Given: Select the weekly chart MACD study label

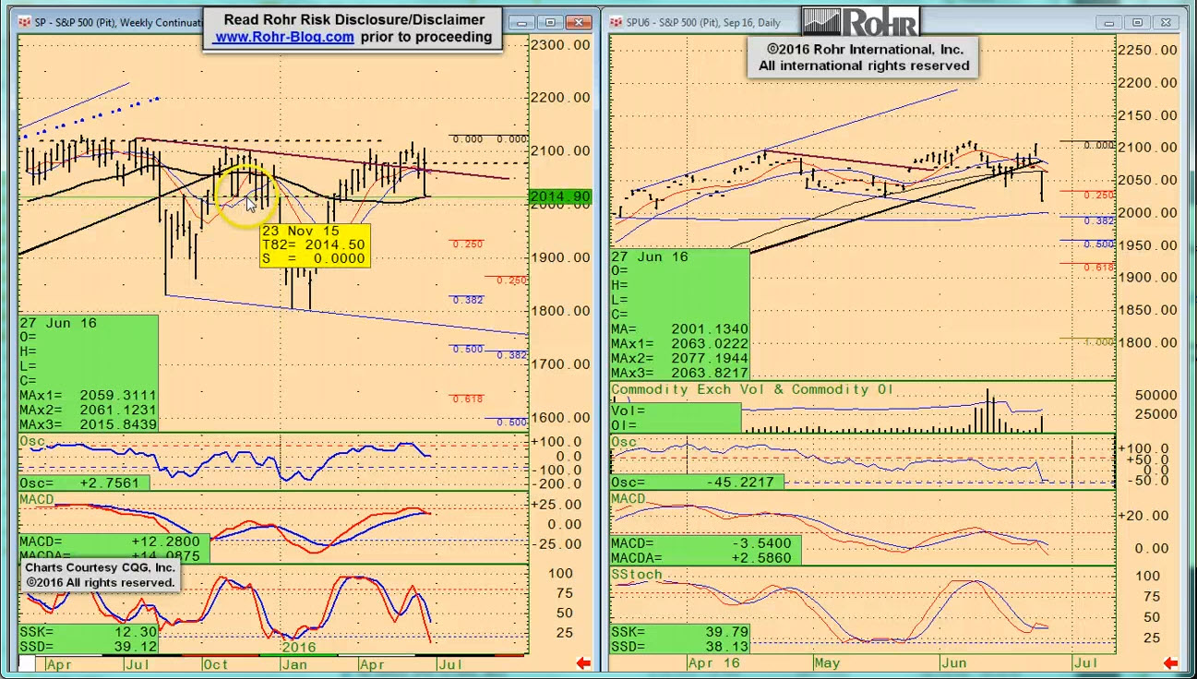Looking at the screenshot, I should pyautogui.click(x=37, y=499).
